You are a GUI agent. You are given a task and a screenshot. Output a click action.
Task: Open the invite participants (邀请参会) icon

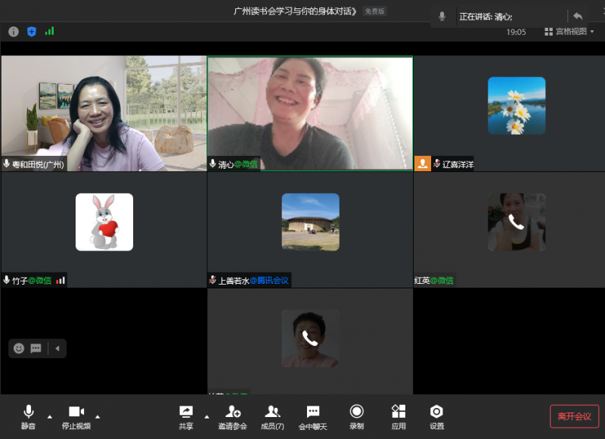[233, 416]
